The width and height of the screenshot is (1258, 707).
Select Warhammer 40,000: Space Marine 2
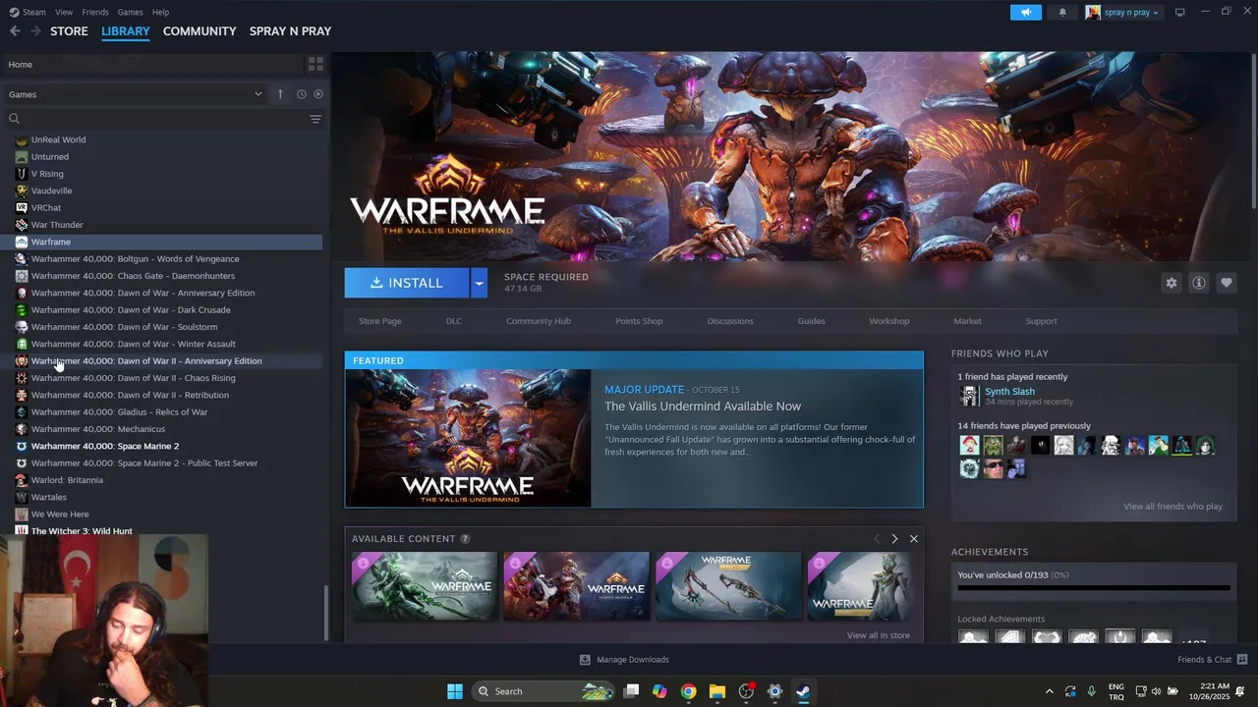pos(104,446)
